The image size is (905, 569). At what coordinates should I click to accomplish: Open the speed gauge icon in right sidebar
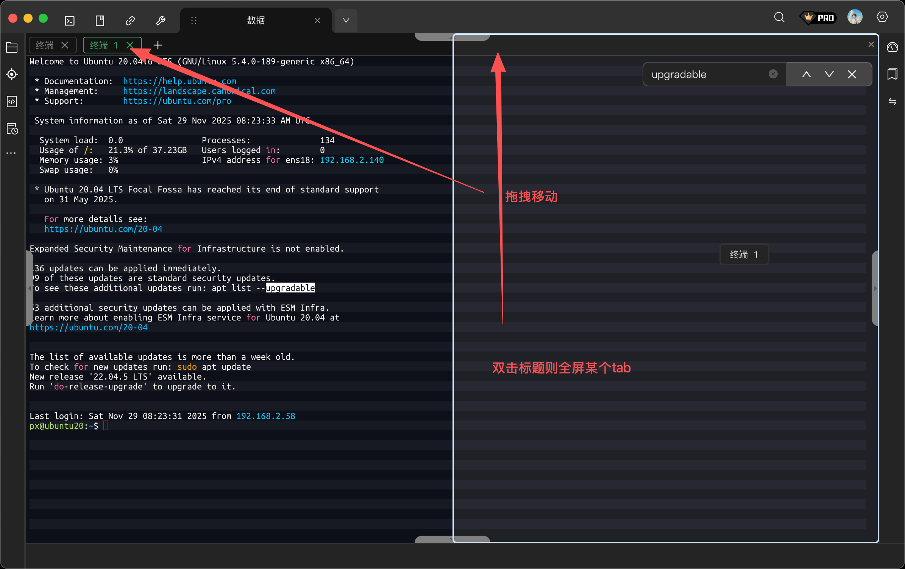pyautogui.click(x=892, y=47)
